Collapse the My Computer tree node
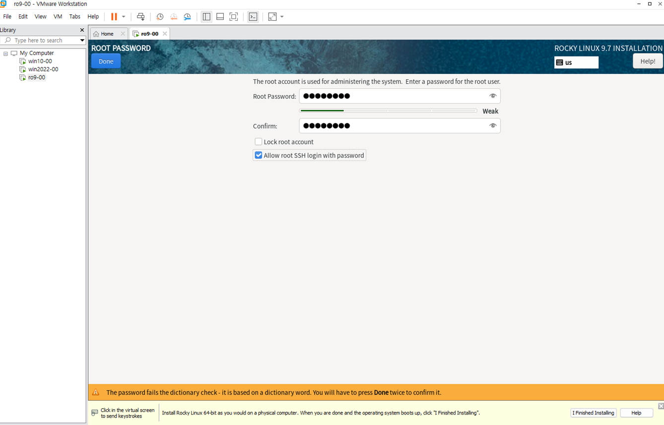 (5, 53)
